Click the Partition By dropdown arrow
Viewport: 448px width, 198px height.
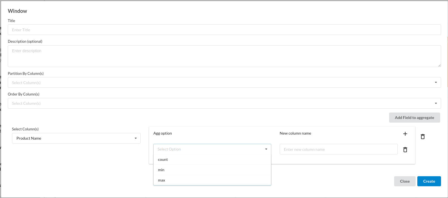coord(436,82)
